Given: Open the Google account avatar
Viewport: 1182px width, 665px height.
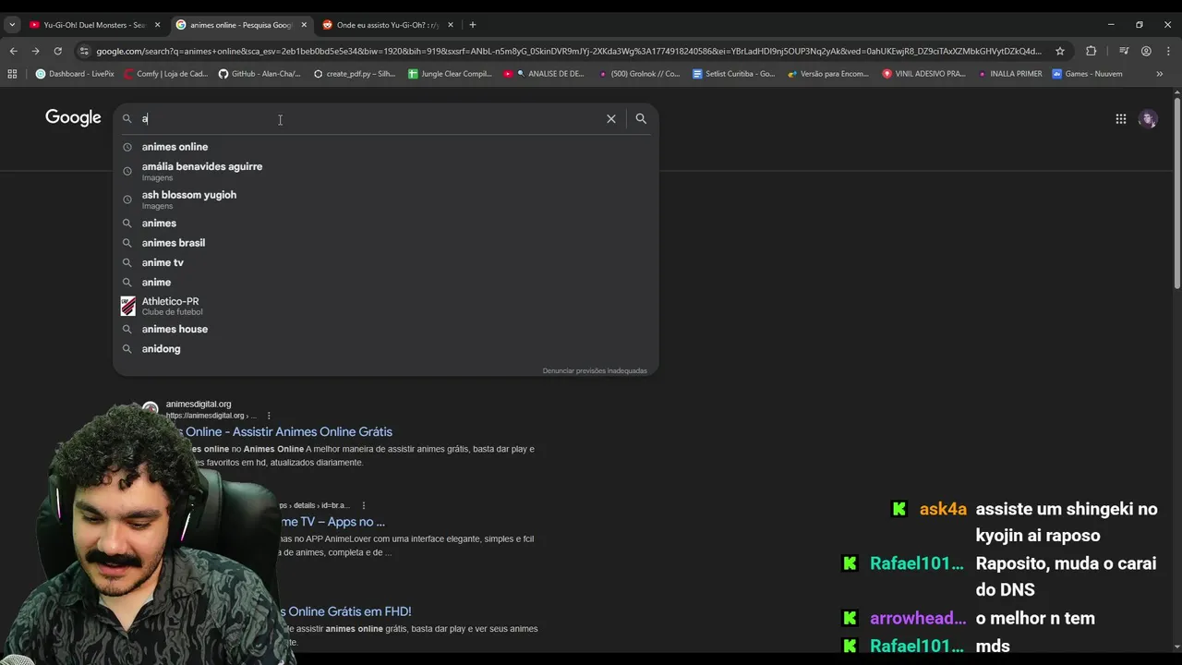Looking at the screenshot, I should pyautogui.click(x=1149, y=118).
